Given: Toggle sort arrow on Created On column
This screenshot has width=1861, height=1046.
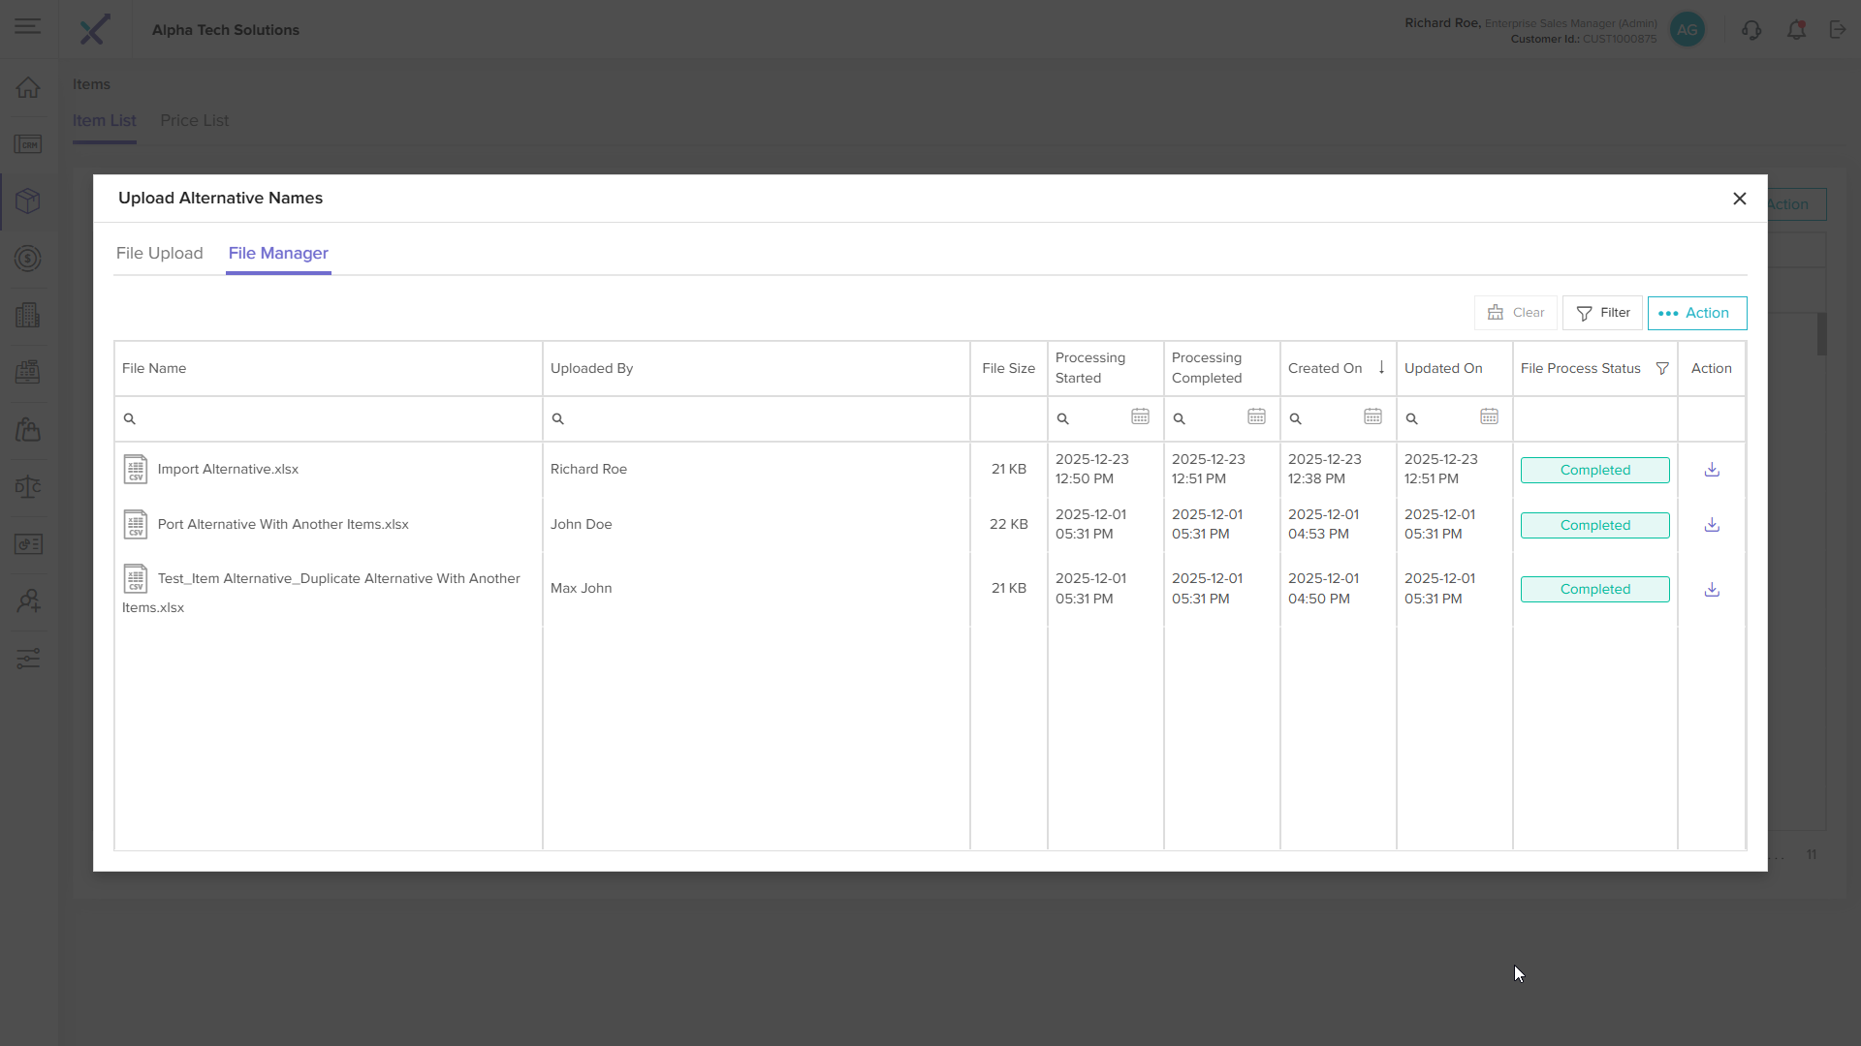Looking at the screenshot, I should 1381,367.
